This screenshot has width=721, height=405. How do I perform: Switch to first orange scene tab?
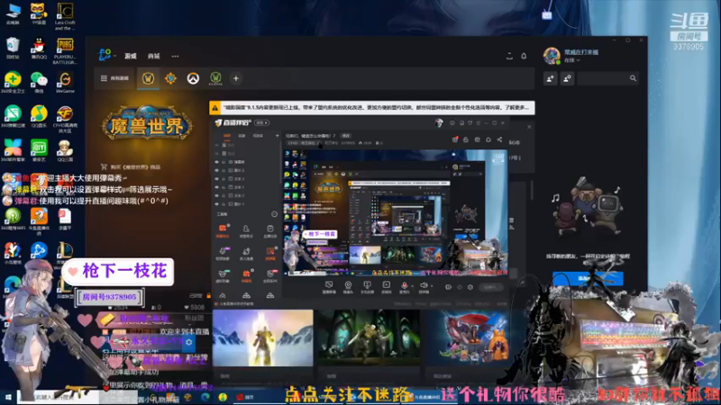[x=227, y=136]
